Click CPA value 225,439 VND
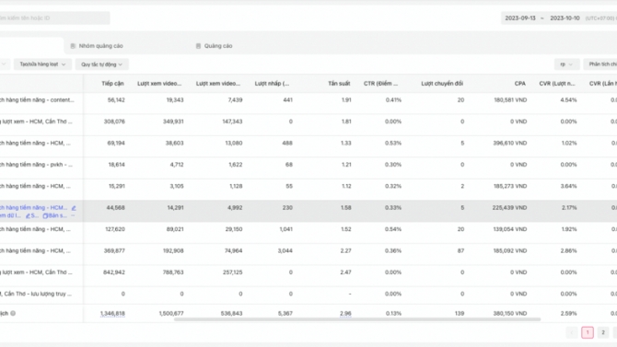The width and height of the screenshot is (617, 347). 509,208
